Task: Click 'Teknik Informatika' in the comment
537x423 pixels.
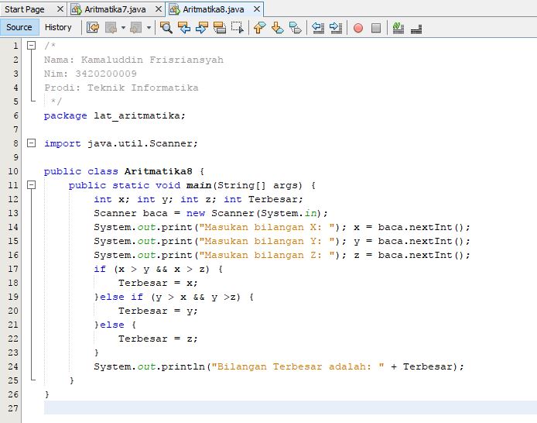Action: pyautogui.click(x=143, y=88)
